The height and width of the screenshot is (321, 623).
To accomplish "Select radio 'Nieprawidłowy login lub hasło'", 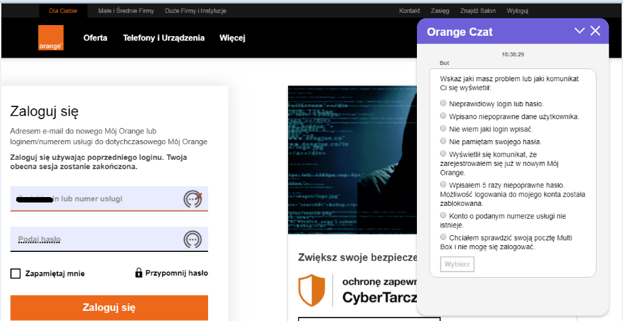I will click(443, 103).
